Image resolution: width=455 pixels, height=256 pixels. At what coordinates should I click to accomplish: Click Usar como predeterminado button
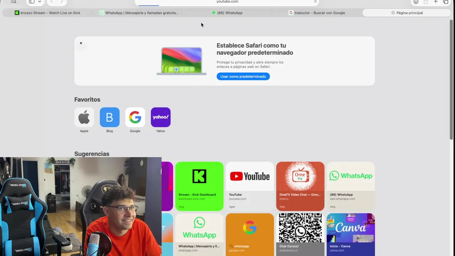click(243, 76)
